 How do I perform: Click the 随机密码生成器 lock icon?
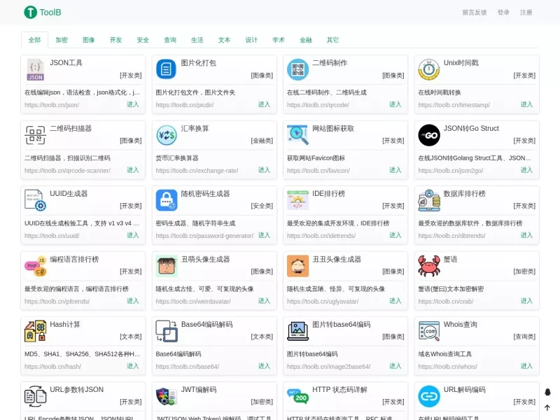coord(167,200)
